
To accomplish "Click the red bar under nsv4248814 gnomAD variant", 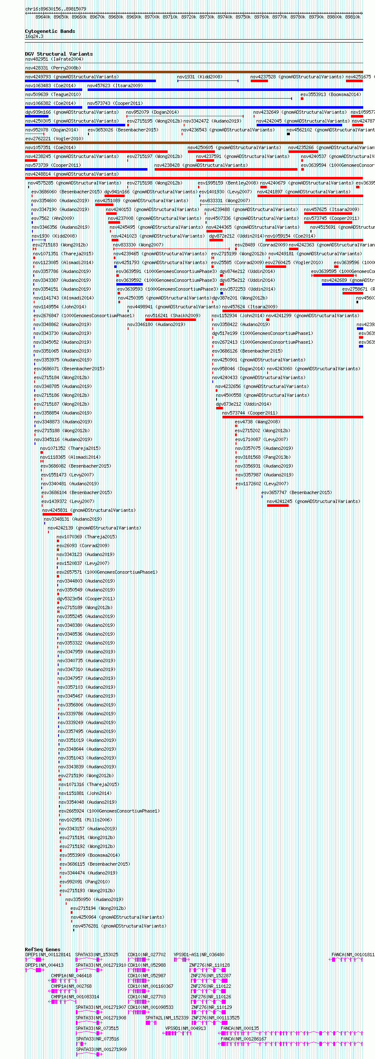I will tap(194, 178).
